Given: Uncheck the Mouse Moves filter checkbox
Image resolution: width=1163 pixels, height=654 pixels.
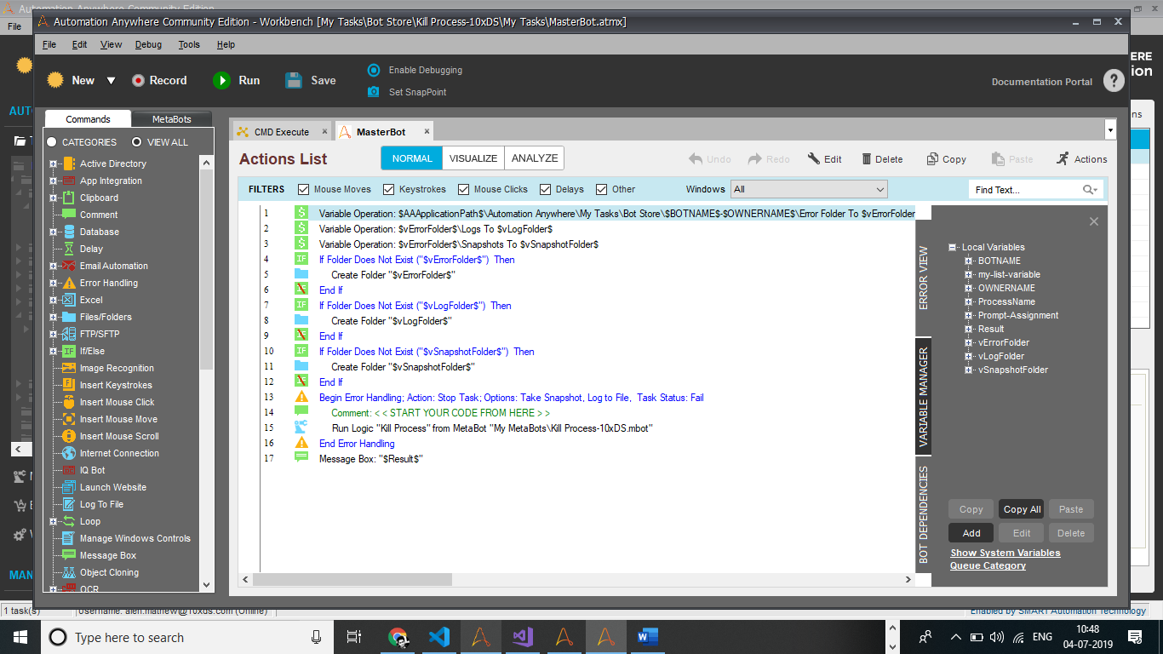Looking at the screenshot, I should pyautogui.click(x=304, y=189).
